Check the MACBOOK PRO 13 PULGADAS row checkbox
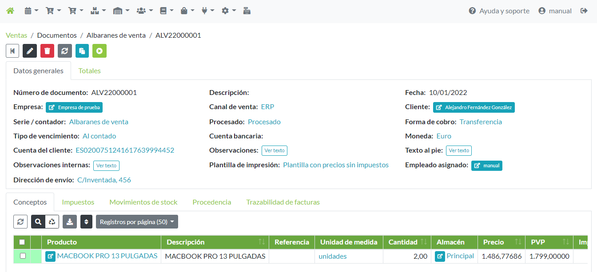 (x=23, y=256)
